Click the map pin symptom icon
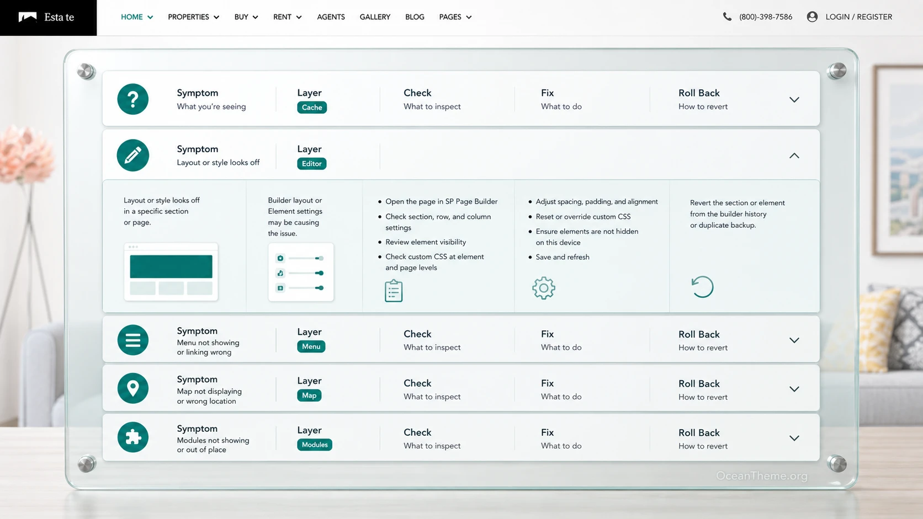 point(132,388)
